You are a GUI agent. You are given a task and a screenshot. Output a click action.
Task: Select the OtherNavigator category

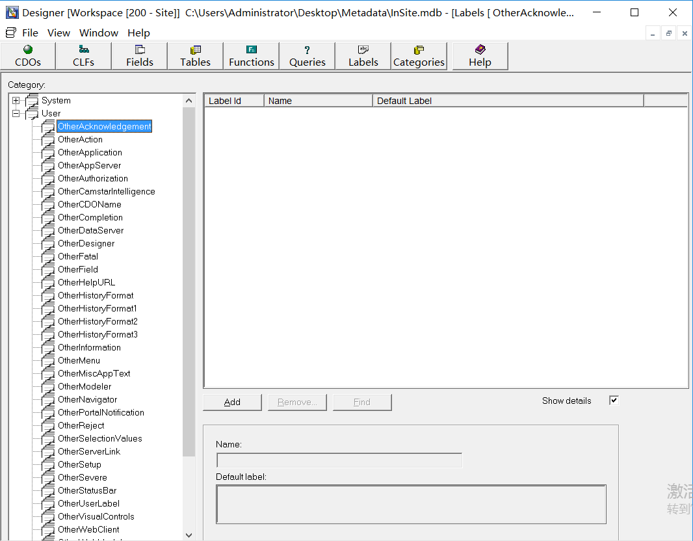(87, 399)
